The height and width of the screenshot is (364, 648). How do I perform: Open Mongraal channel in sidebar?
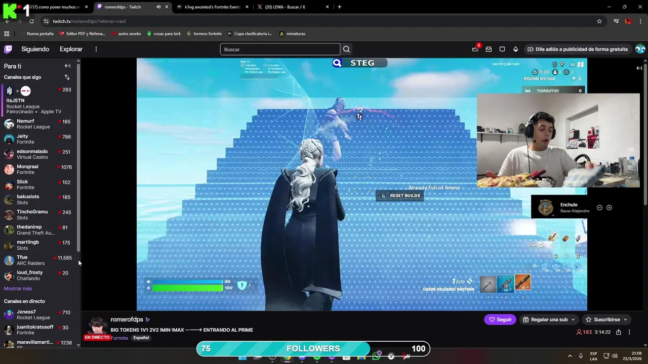38,169
